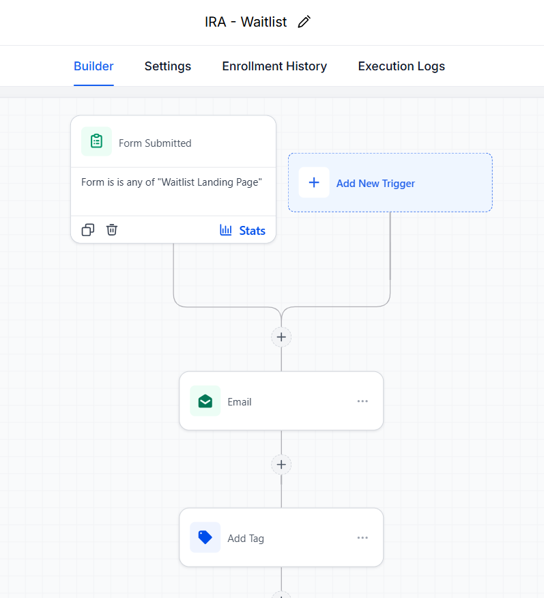Open the Email step's three-dot menu
This screenshot has width=544, height=598.
[x=362, y=401]
